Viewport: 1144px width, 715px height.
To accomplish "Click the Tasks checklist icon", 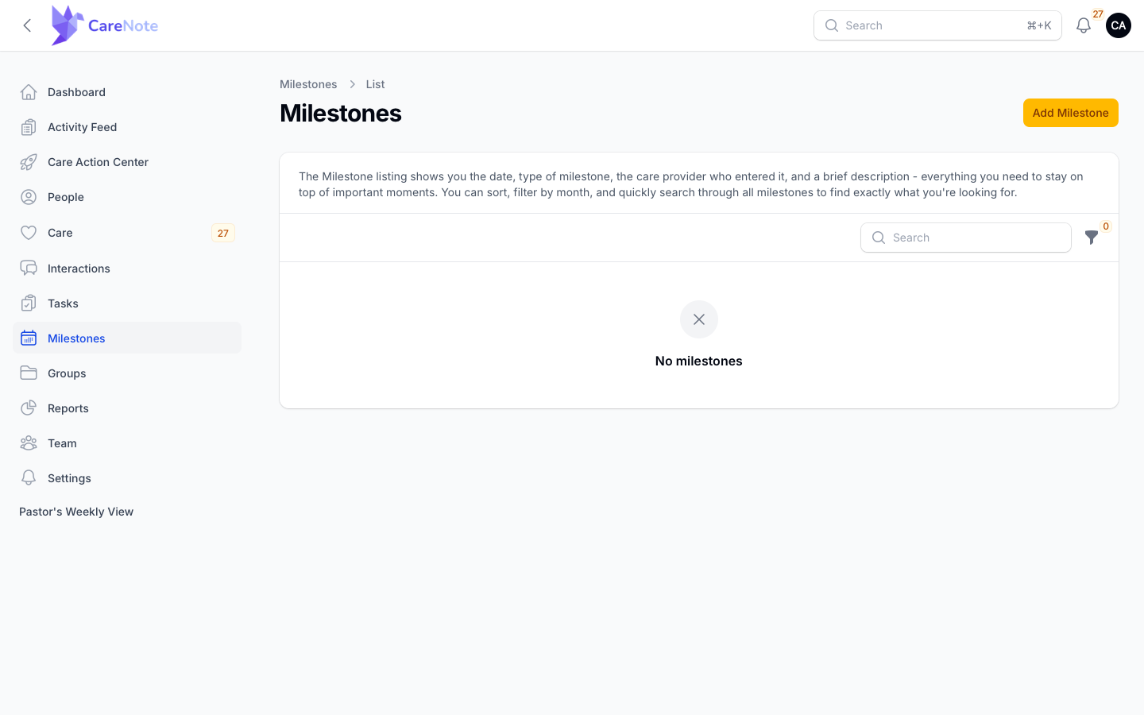I will pos(29,303).
